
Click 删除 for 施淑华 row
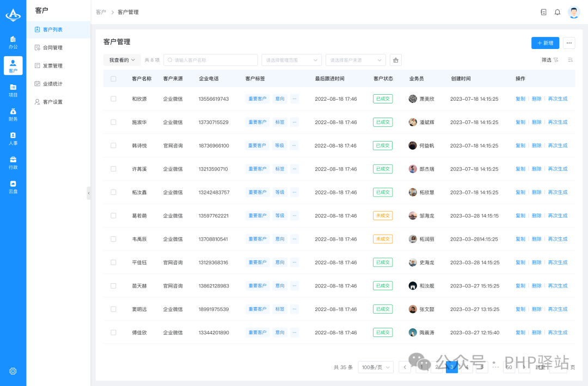[x=537, y=122]
